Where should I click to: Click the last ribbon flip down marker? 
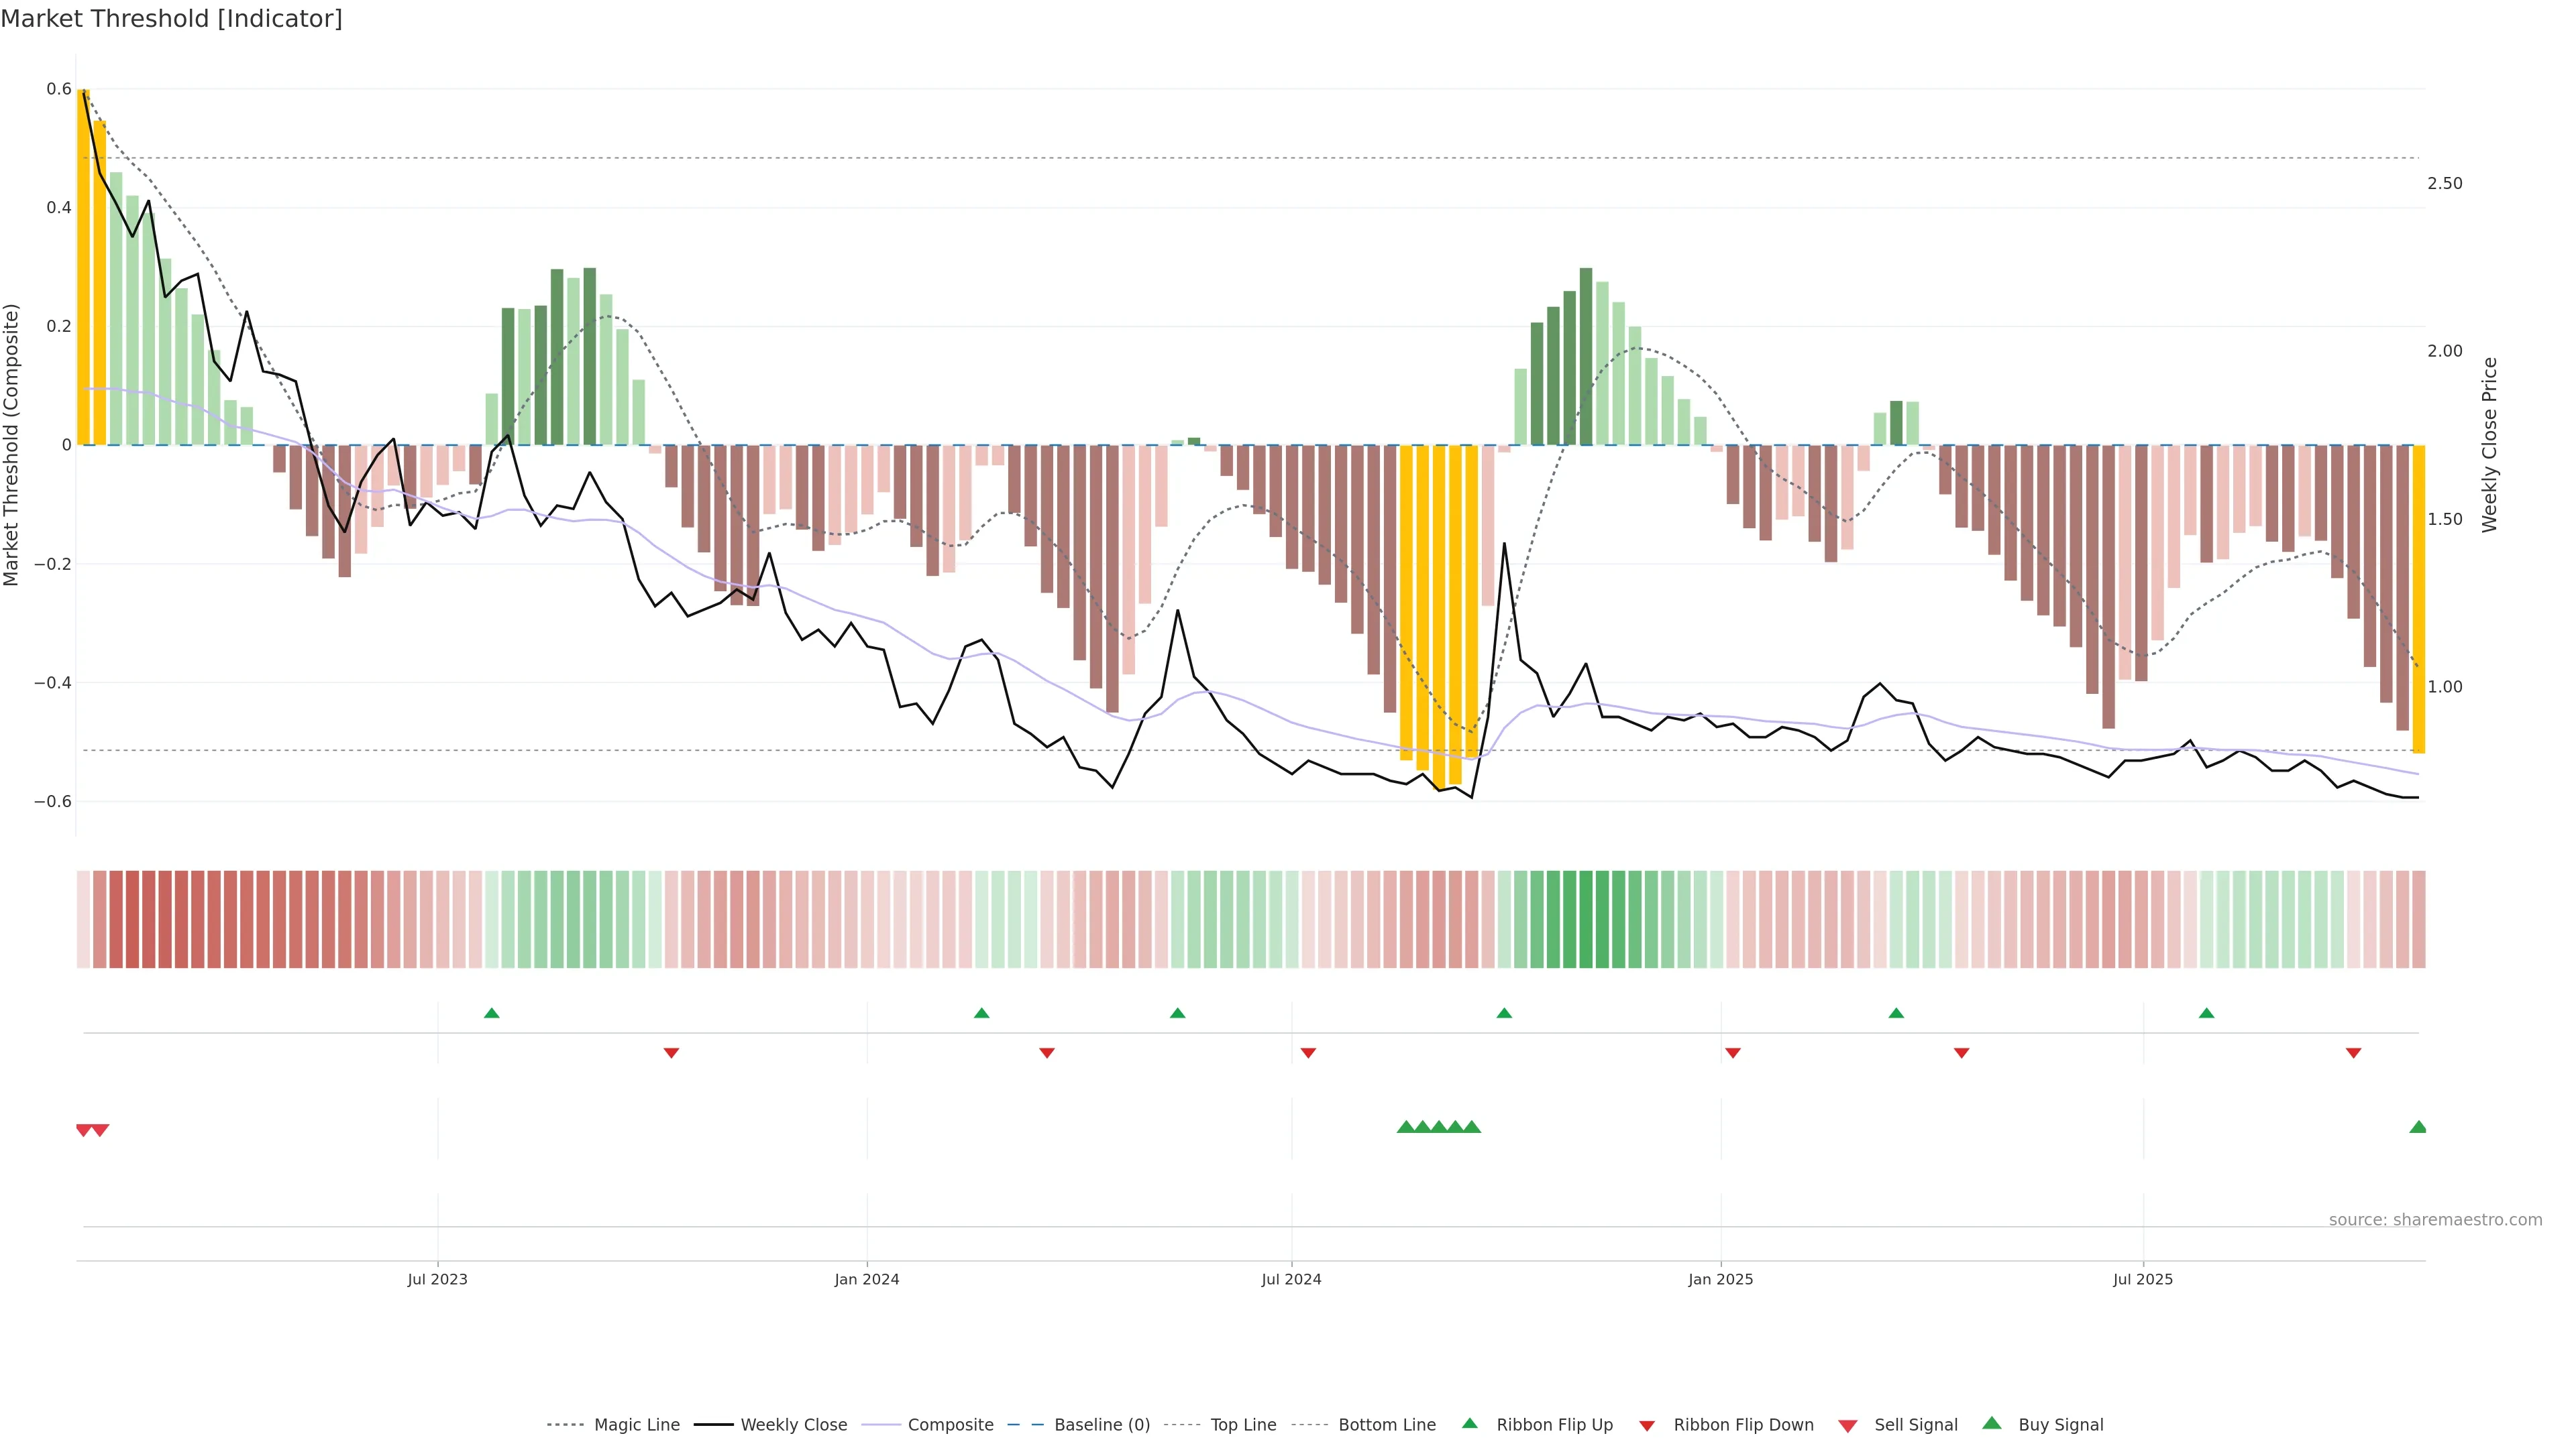click(2353, 1052)
